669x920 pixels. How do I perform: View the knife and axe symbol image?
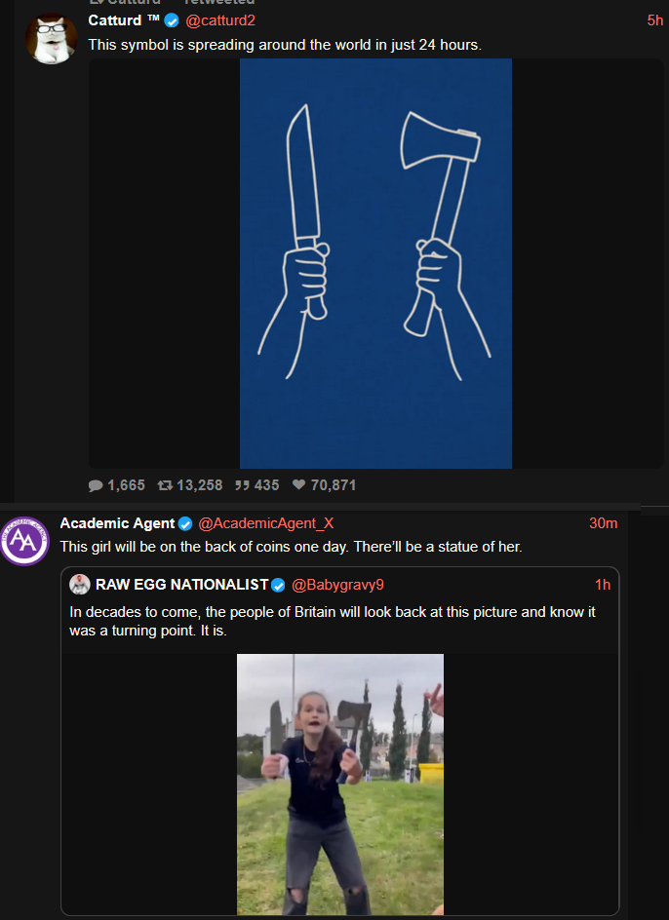[x=375, y=263]
